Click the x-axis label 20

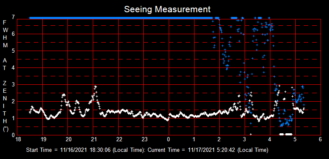tap(69, 140)
